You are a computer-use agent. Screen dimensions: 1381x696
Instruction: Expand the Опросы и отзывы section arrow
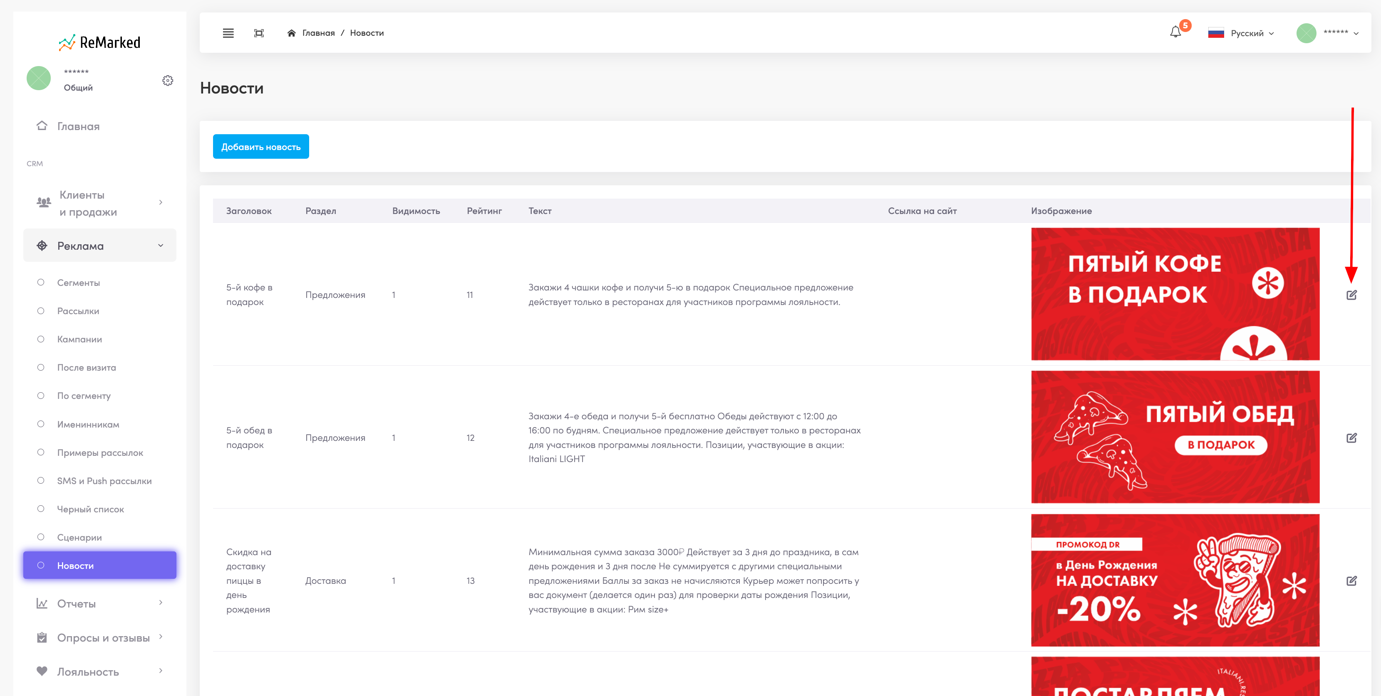point(160,637)
